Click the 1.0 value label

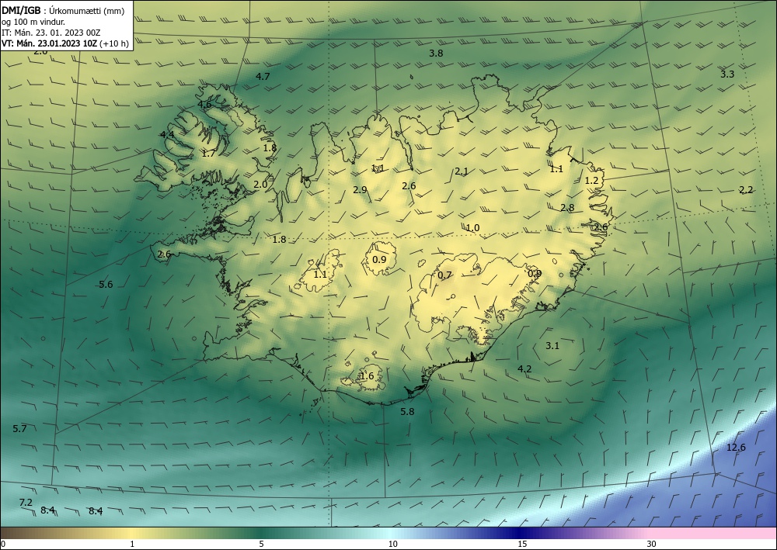pos(472,228)
